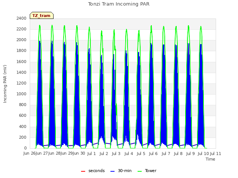The height and width of the screenshot is (178, 238).
Task: Click the 1200 y-axis tick value
Action: [22, 83]
